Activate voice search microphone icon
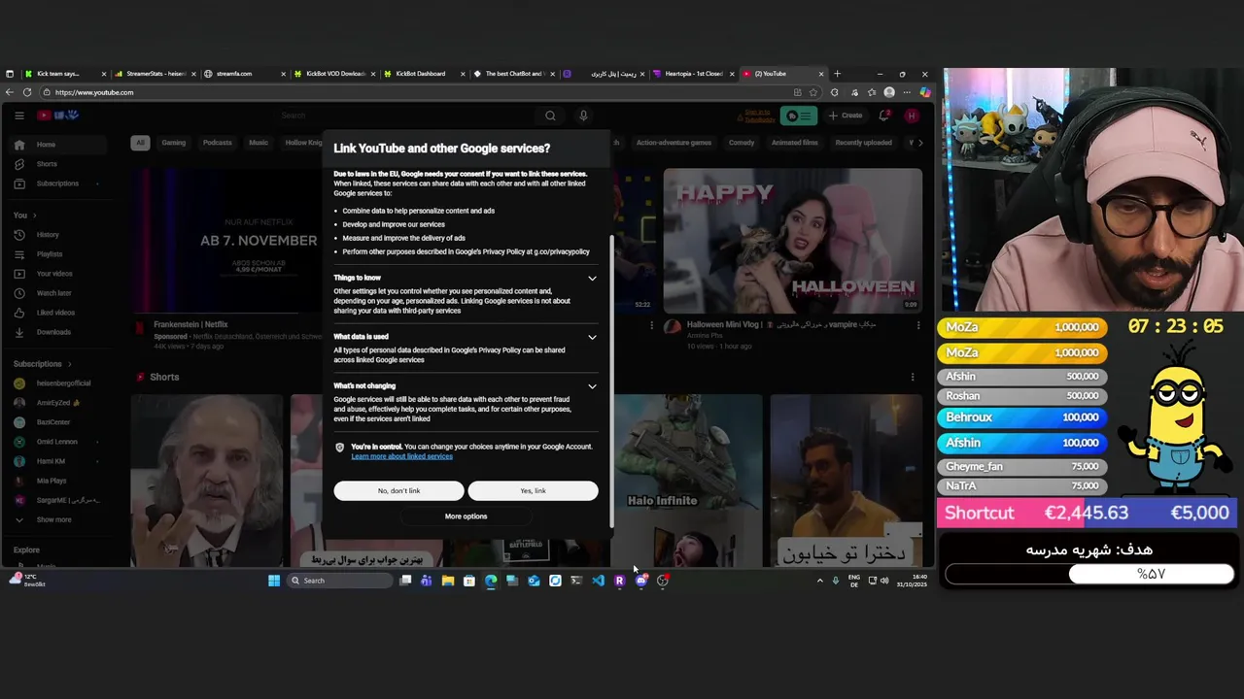The height and width of the screenshot is (699, 1244). click(583, 116)
